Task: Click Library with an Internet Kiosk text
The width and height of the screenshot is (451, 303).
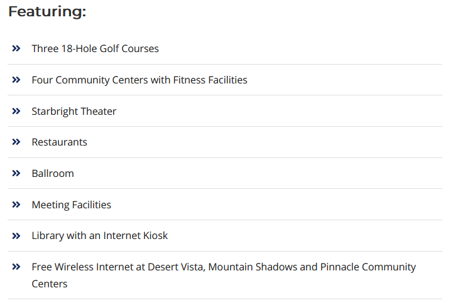Action: (x=100, y=235)
